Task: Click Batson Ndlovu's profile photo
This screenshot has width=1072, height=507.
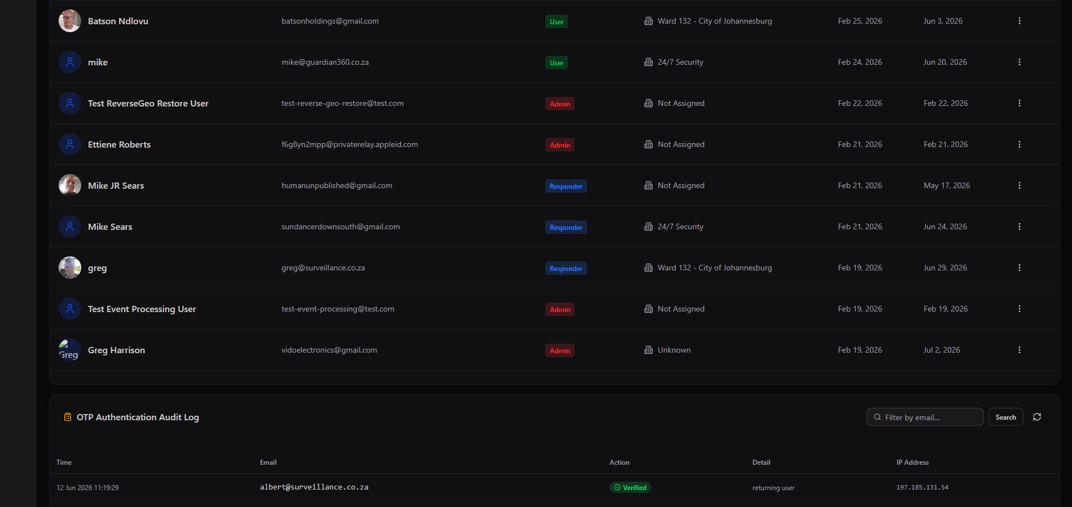Action: (70, 21)
